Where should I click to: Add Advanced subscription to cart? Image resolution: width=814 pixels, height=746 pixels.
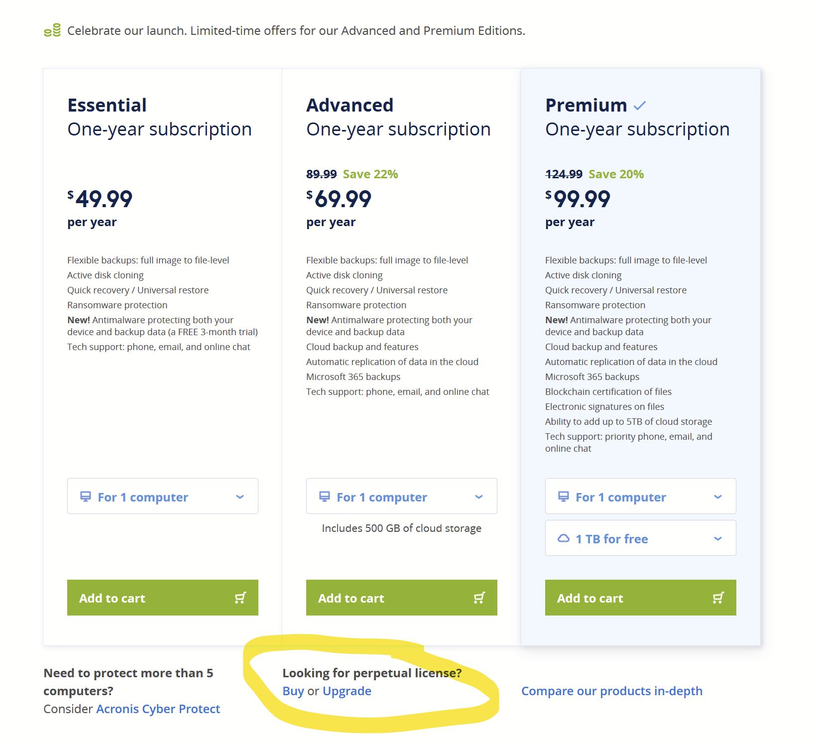coord(401,598)
